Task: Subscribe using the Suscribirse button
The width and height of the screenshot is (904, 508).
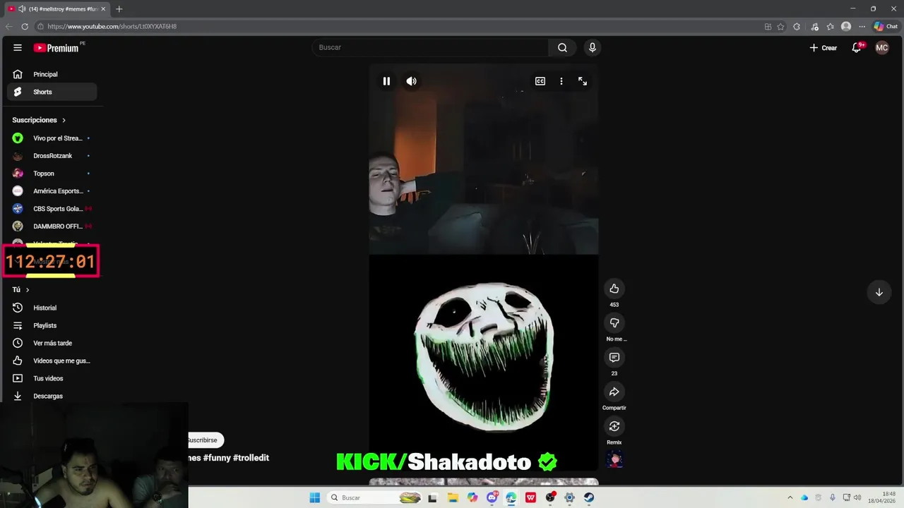Action: 206,440
